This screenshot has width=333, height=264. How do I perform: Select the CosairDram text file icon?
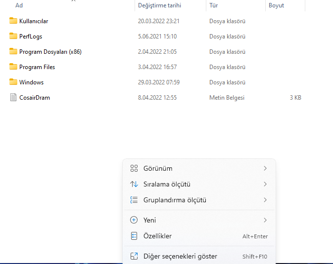13,97
